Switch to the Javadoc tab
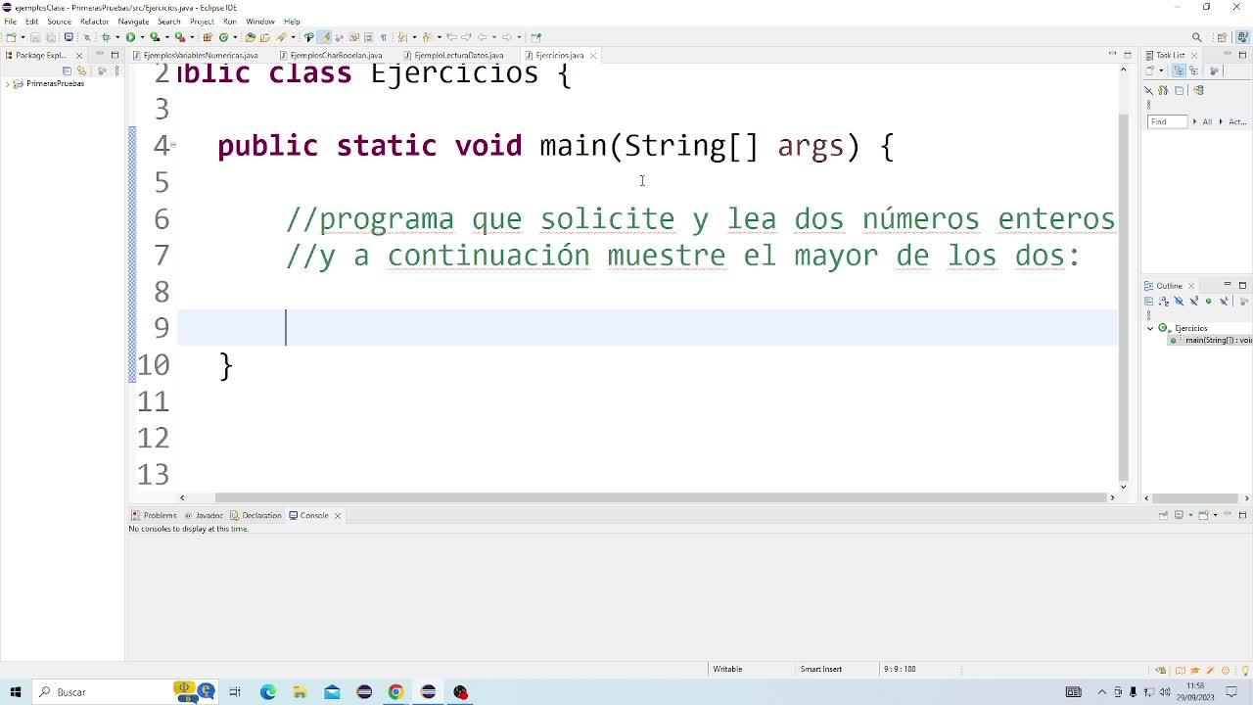The height and width of the screenshot is (705, 1253). click(x=204, y=515)
